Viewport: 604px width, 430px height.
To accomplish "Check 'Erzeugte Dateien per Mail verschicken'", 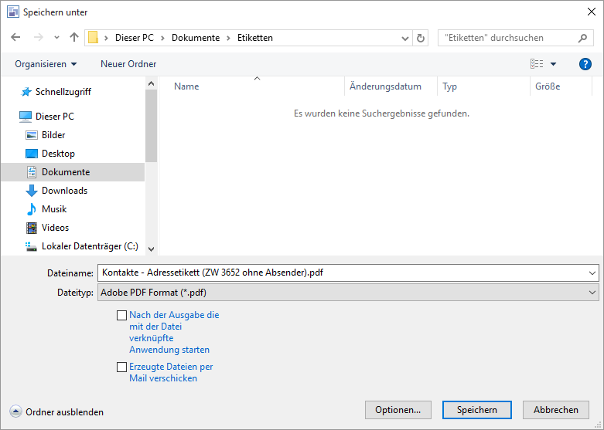I will pos(121,367).
